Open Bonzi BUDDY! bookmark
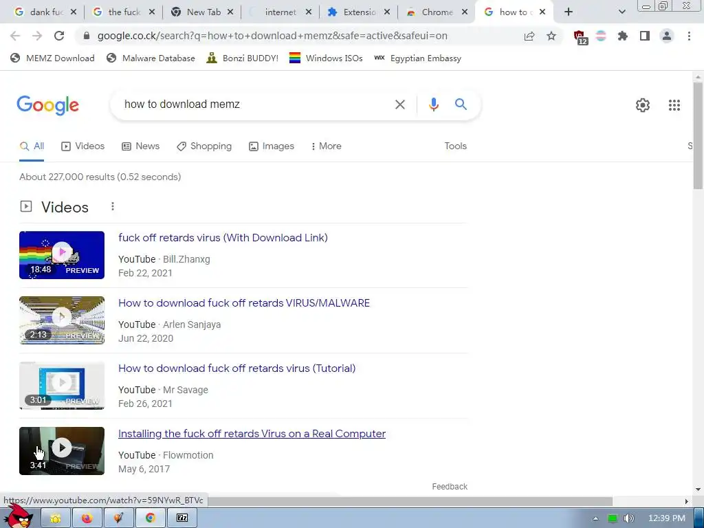The width and height of the screenshot is (704, 528). coord(243,58)
